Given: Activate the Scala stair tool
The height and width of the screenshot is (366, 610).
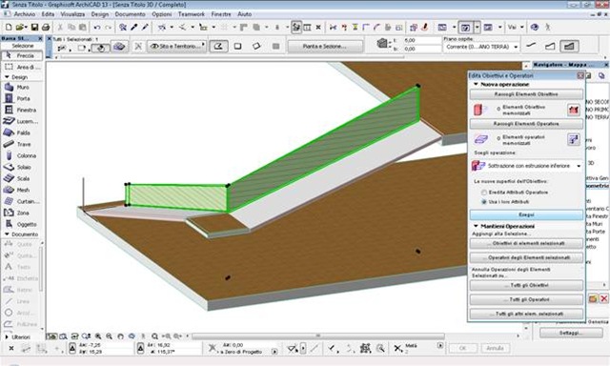Looking at the screenshot, I should [22, 178].
